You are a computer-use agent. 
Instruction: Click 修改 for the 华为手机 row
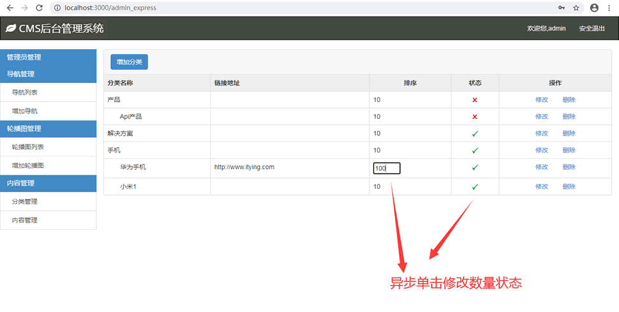(542, 167)
